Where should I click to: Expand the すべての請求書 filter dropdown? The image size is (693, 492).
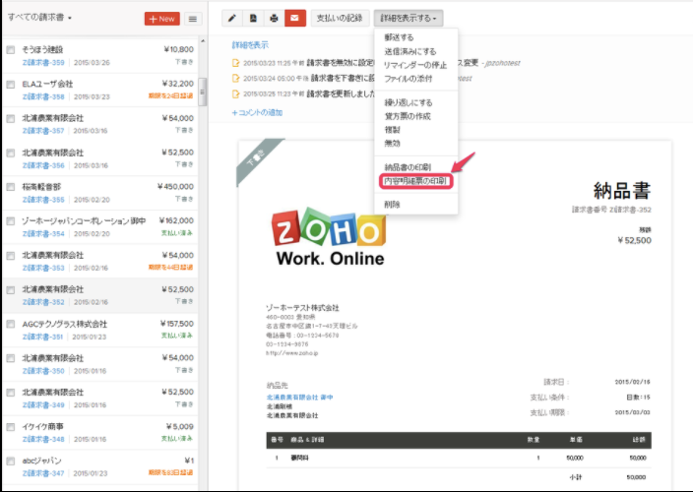[x=40, y=19]
